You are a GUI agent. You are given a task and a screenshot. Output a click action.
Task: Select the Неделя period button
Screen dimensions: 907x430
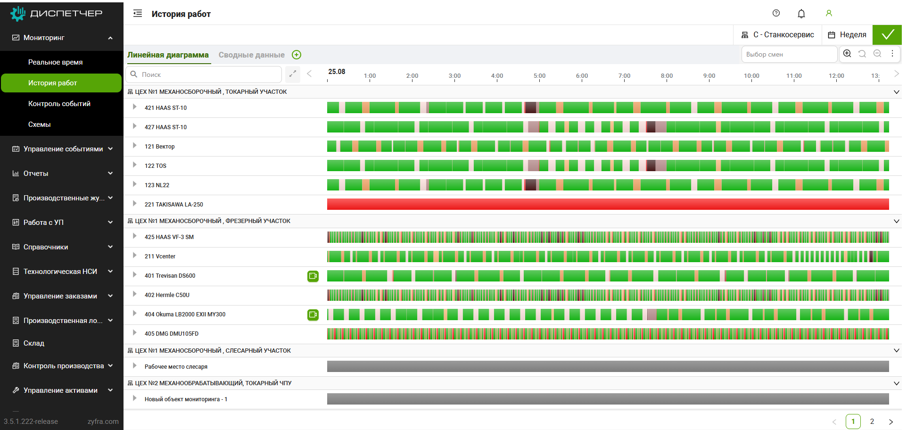(x=847, y=35)
